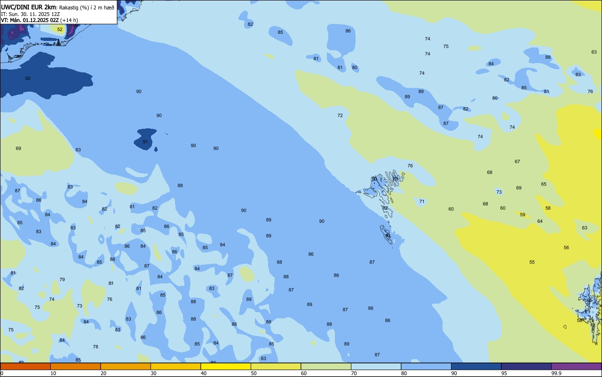Image resolution: width=602 pixels, height=377 pixels.
Task: Click the humidity value 55 in the yellow area
Action: click(x=532, y=262)
